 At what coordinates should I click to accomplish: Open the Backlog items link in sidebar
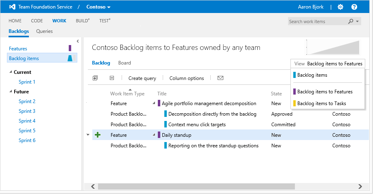coord(24,58)
